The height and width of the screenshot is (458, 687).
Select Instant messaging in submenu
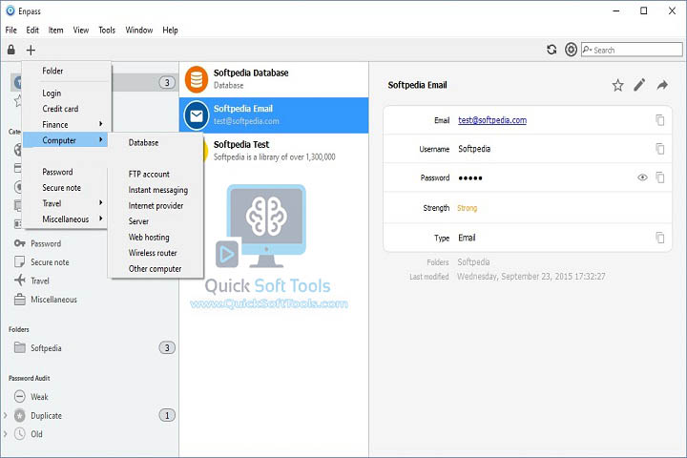(156, 190)
